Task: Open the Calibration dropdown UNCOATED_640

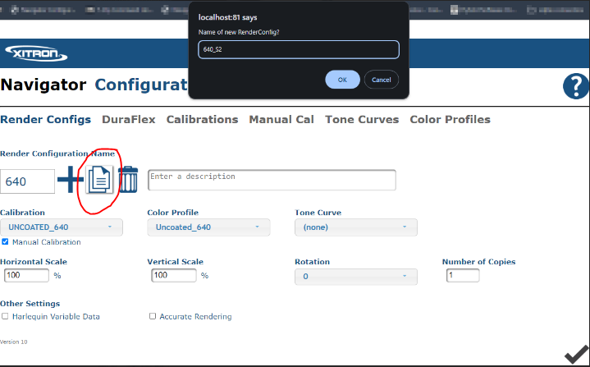Action: pyautogui.click(x=62, y=227)
